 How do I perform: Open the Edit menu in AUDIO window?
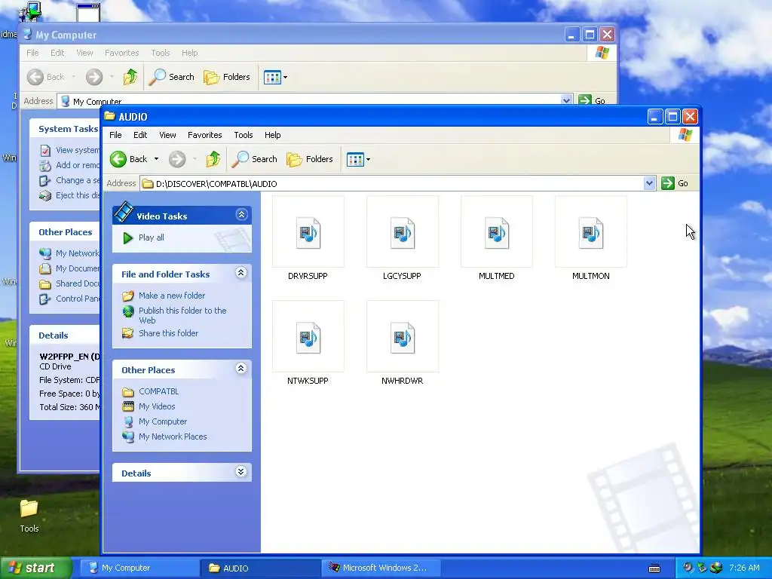pos(140,135)
